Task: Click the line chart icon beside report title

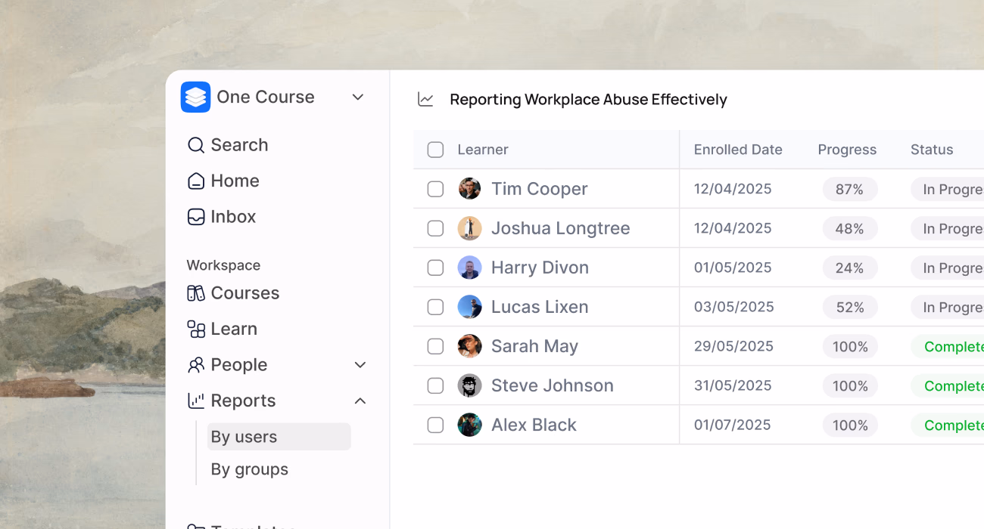Action: (425, 100)
